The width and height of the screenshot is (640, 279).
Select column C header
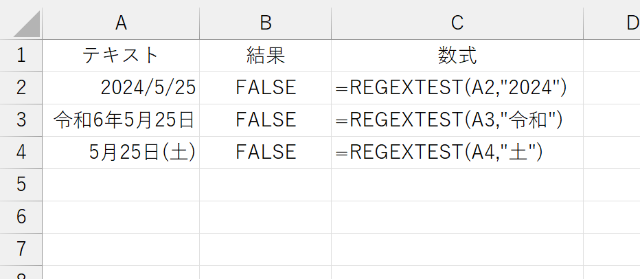pyautogui.click(x=457, y=23)
